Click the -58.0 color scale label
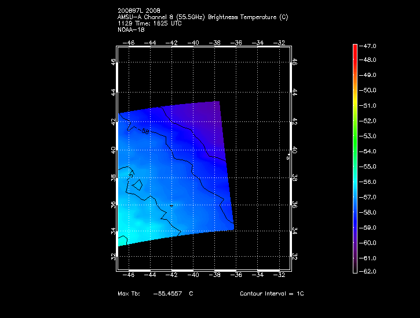The height and width of the screenshot is (318, 420). [369, 212]
